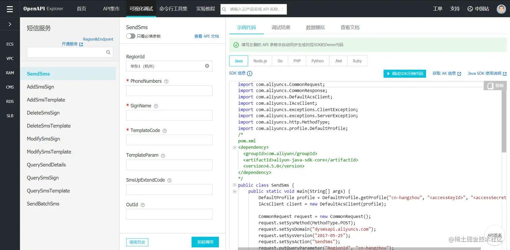Open the user avatar menu

(x=501, y=9)
